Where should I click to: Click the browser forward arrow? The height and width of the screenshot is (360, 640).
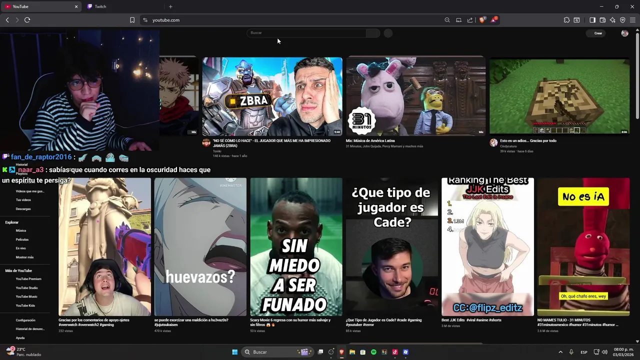[x=16, y=20]
